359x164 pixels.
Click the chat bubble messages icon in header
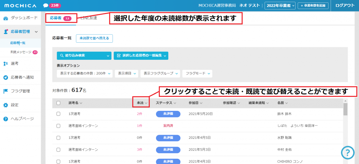click(46, 6)
